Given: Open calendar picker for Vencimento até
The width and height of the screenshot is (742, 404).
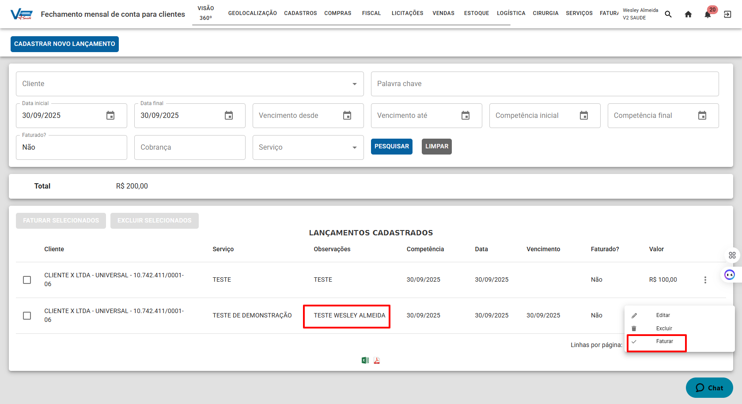Looking at the screenshot, I should [466, 116].
